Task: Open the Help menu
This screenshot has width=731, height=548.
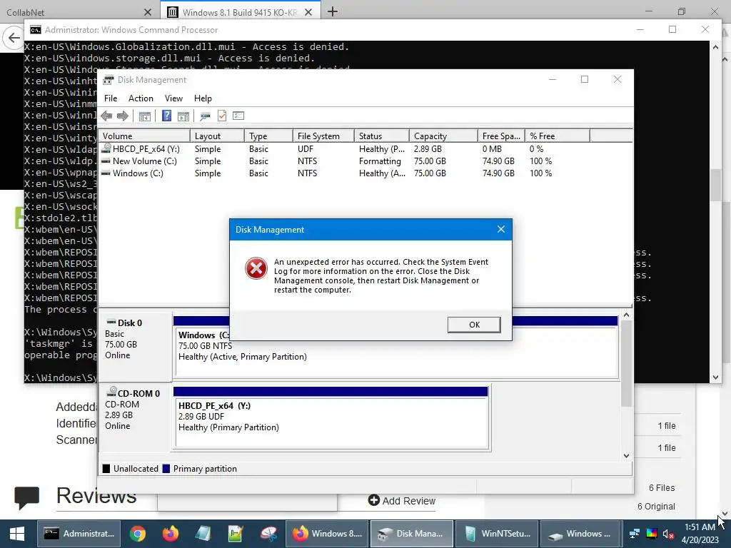Action: [203, 98]
